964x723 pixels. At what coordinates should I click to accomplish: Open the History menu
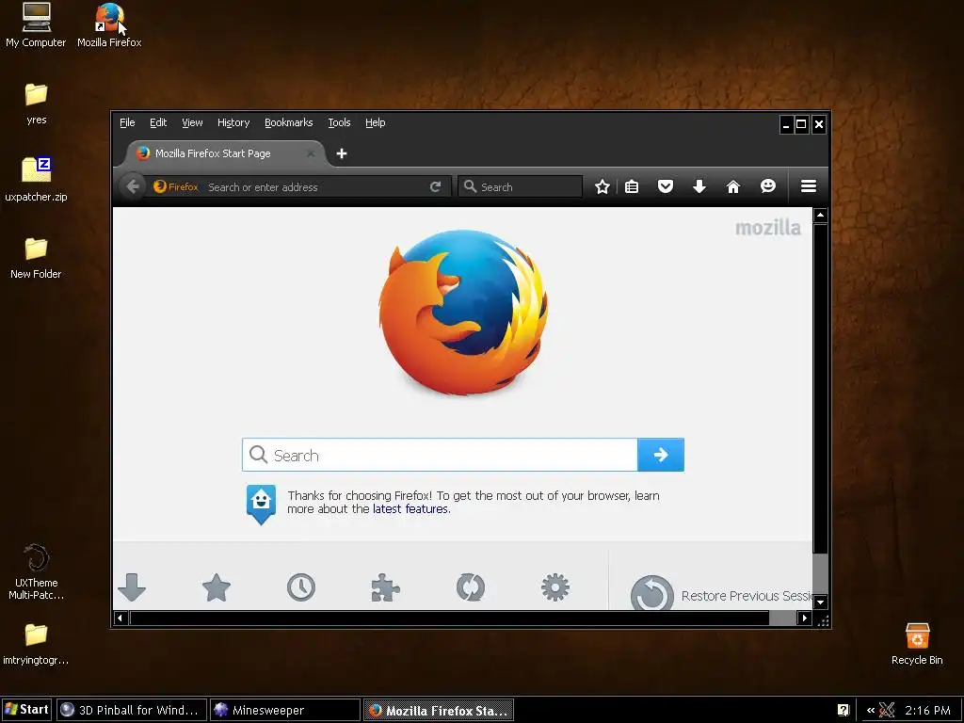pos(233,122)
